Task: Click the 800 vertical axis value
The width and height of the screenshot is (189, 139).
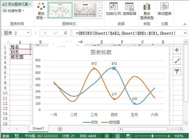Action: (x=38, y=60)
